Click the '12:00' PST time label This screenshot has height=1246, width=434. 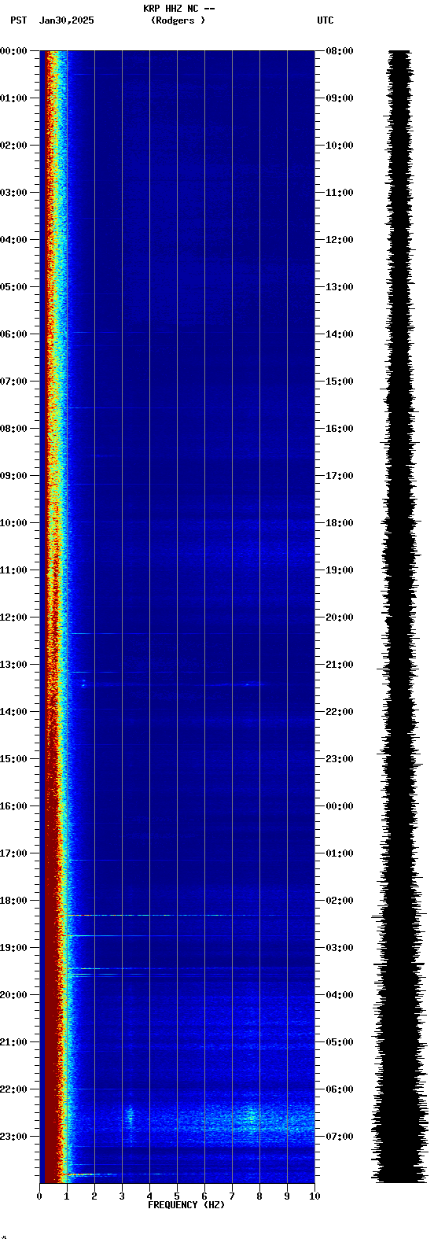click(13, 617)
